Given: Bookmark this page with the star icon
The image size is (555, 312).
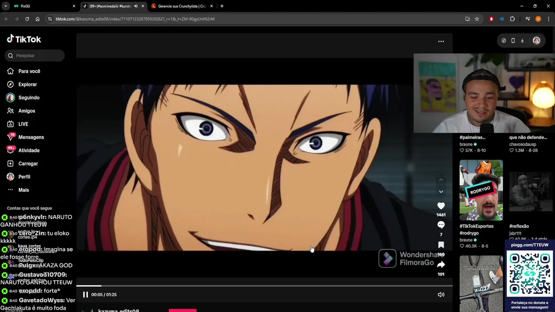Looking at the screenshot, I should point(477,19).
